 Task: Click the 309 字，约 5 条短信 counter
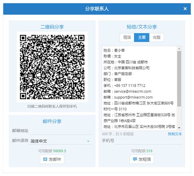coord(117,134)
